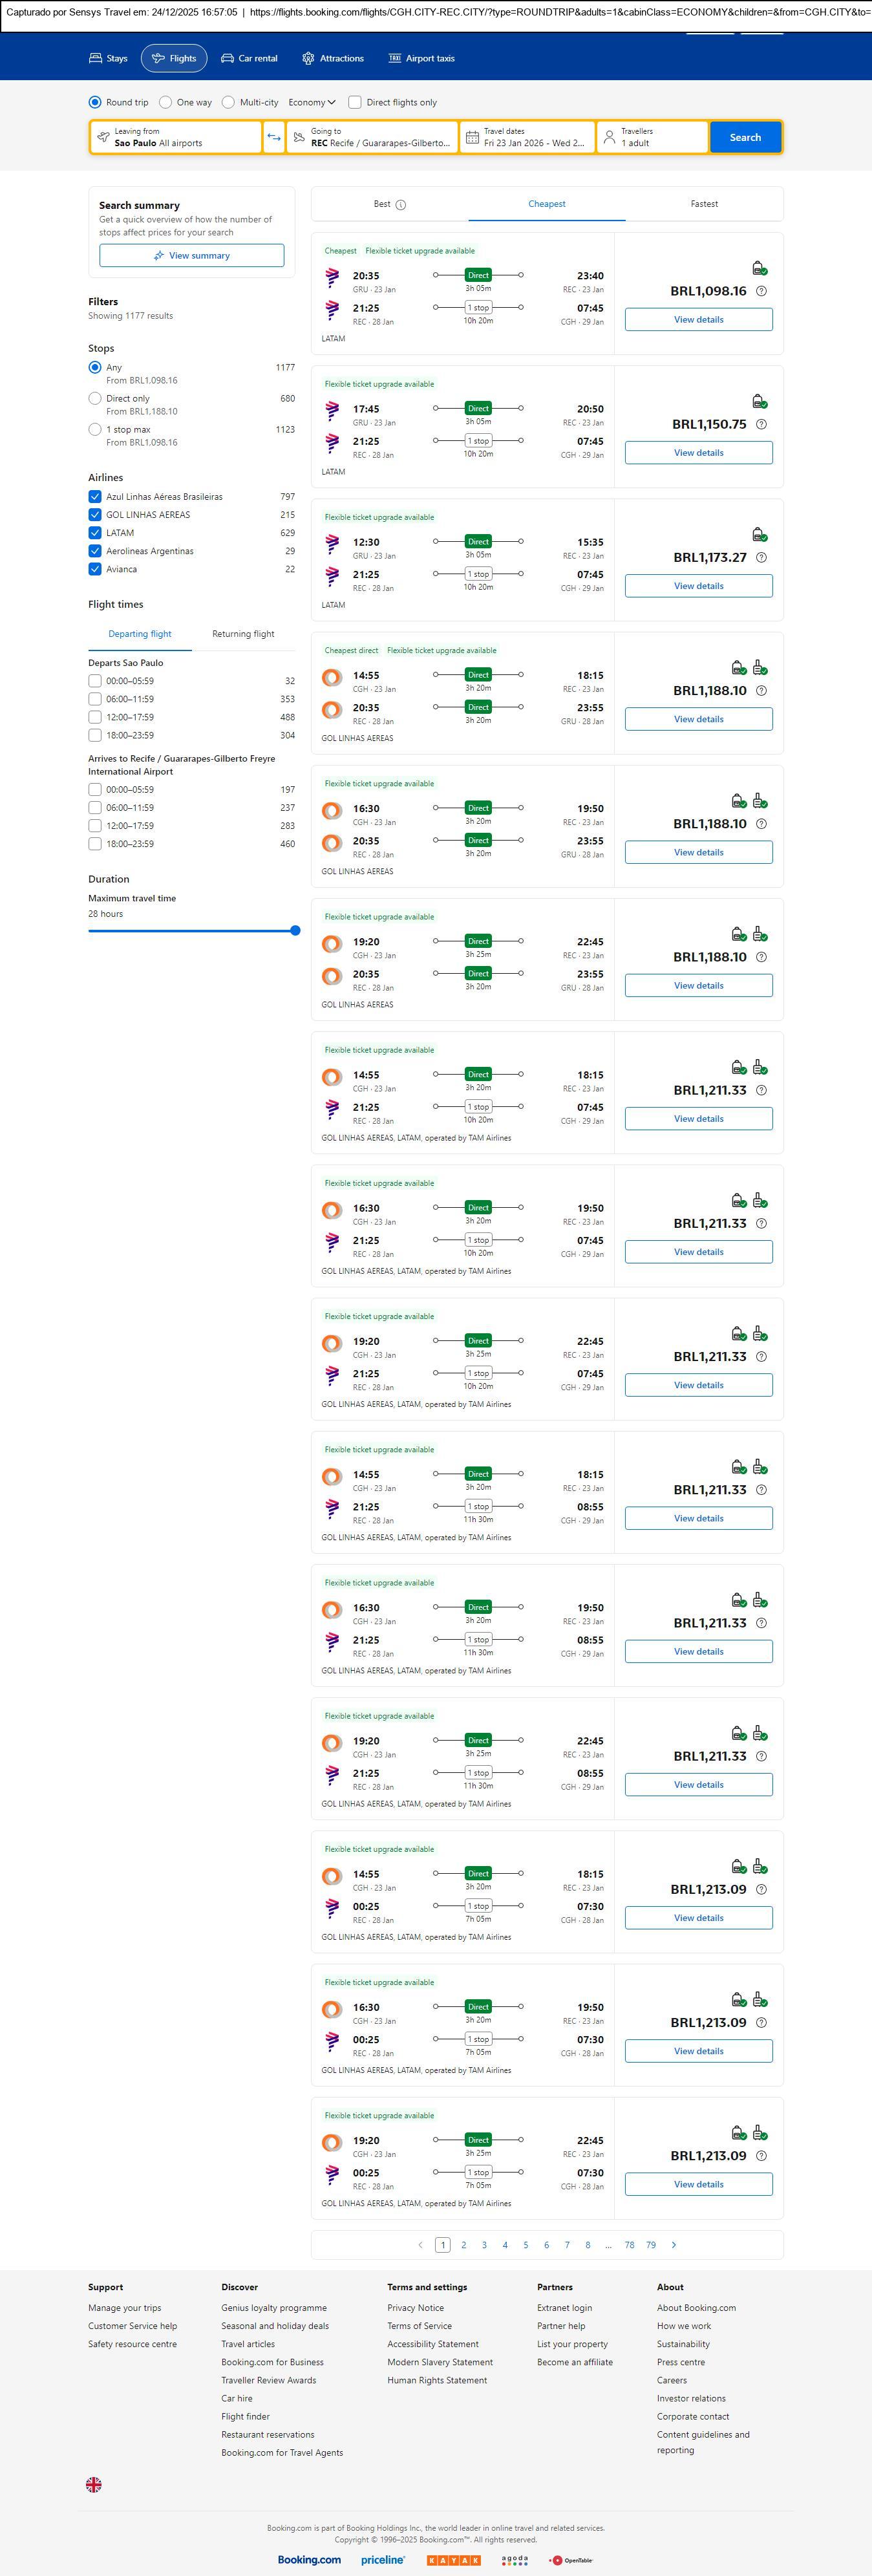
Task: Click the swap origin and destination arrows icon
Action: click(274, 137)
